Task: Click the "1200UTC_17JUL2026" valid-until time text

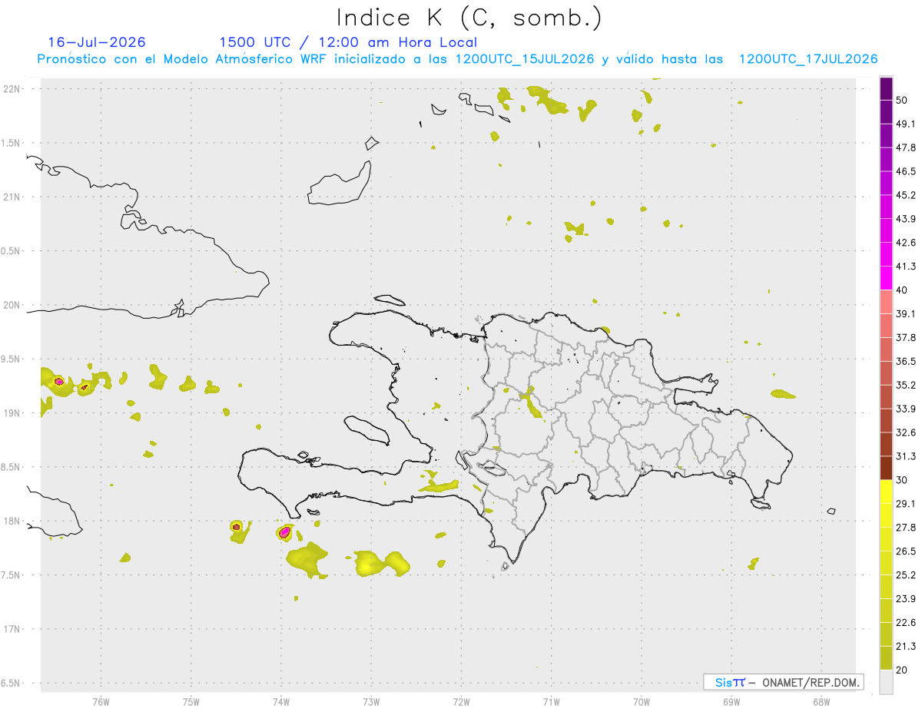Action: (808, 59)
